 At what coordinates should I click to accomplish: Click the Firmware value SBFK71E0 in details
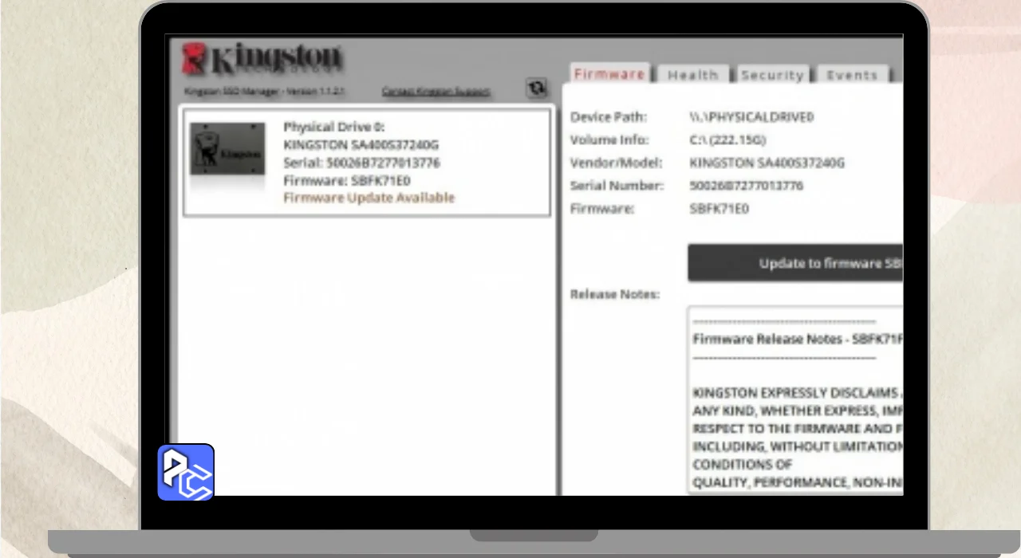719,209
